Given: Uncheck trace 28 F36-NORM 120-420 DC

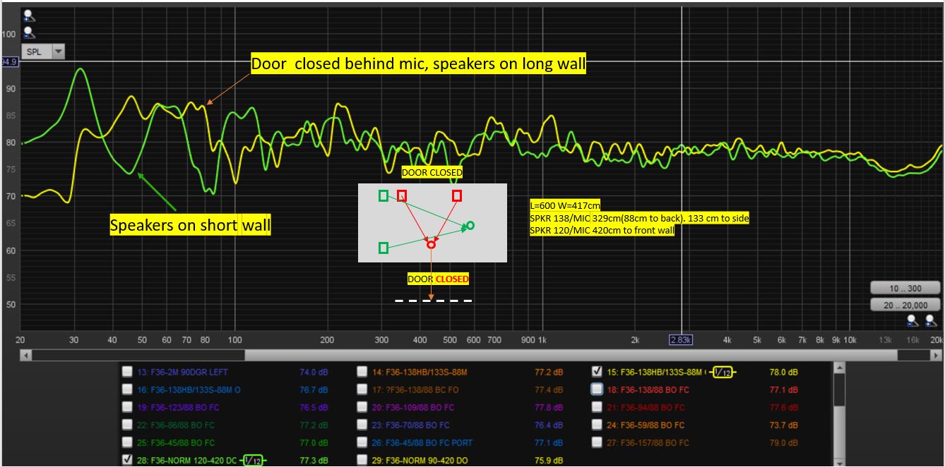Looking at the screenshot, I should pyautogui.click(x=127, y=460).
